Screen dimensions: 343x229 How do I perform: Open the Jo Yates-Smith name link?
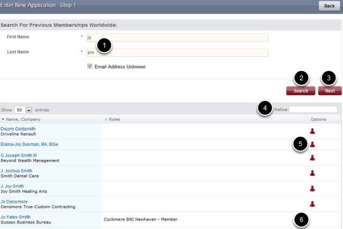(16, 217)
